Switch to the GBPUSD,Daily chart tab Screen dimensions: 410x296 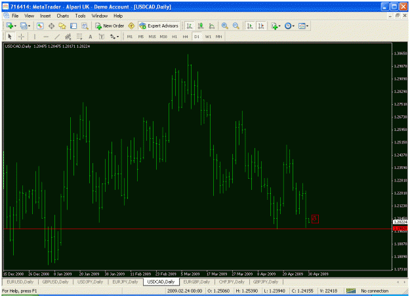click(55, 282)
